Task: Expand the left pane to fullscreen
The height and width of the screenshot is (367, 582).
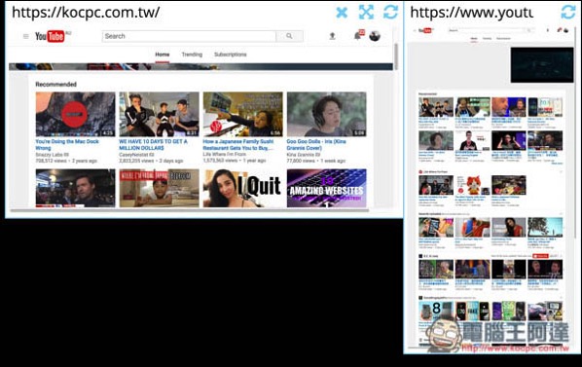Action: coord(366,13)
